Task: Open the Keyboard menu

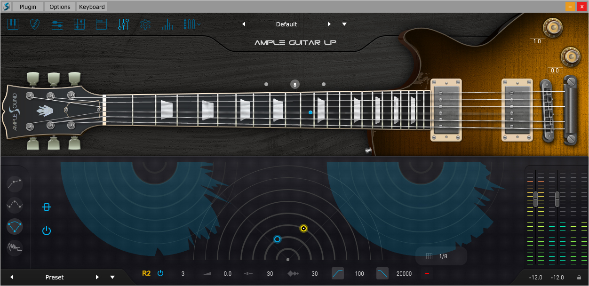Action: tap(92, 7)
